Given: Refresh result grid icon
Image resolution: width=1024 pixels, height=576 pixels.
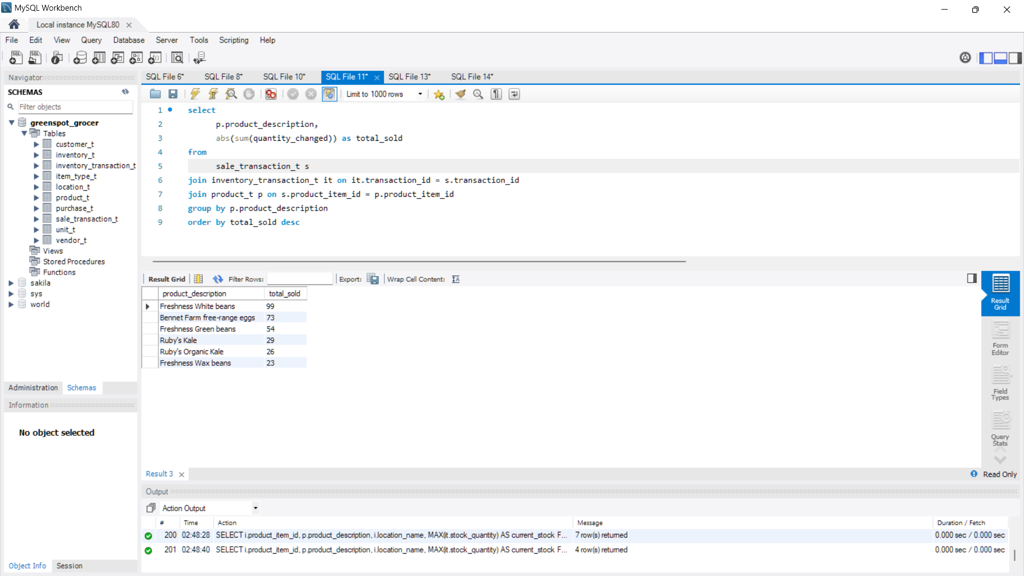Looking at the screenshot, I should coord(218,279).
